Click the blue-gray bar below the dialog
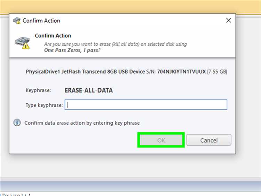The width and height of the screenshot is (261, 196). [130, 186]
